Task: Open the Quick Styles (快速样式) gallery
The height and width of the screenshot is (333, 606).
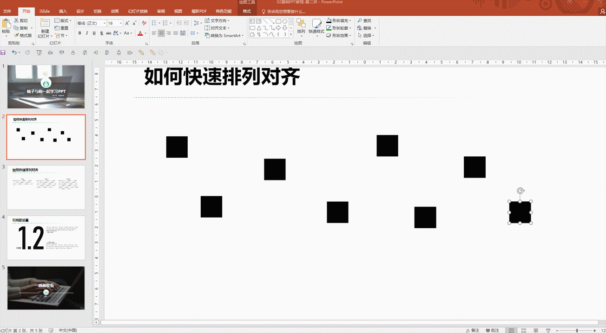Action: click(316, 26)
